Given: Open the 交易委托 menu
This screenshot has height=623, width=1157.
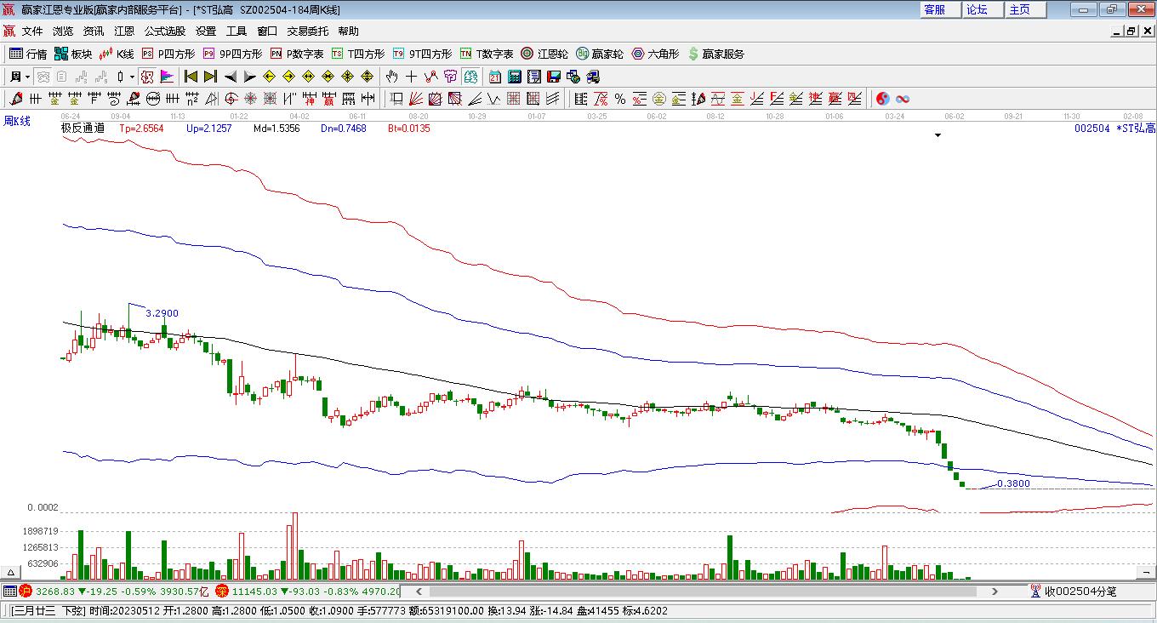Looking at the screenshot, I should coord(307,31).
